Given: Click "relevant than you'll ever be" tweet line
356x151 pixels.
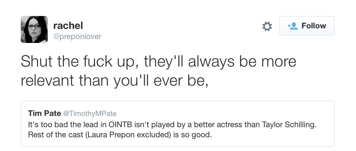Looking at the screenshot, I should tap(114, 80).
